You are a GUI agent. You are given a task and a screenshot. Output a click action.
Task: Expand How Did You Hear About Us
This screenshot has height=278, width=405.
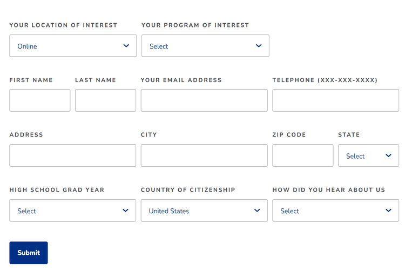(x=335, y=211)
